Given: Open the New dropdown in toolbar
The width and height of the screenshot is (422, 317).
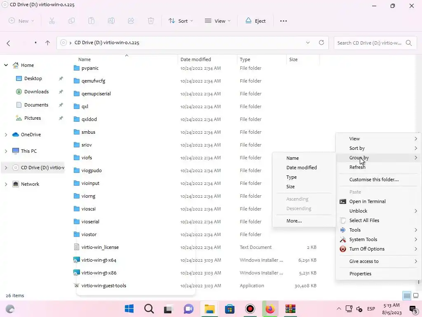Looking at the screenshot, I should [x=21, y=21].
